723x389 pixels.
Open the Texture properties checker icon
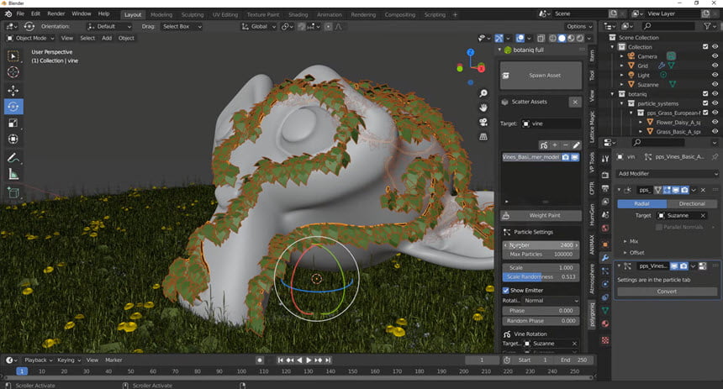pyautogui.click(x=605, y=340)
